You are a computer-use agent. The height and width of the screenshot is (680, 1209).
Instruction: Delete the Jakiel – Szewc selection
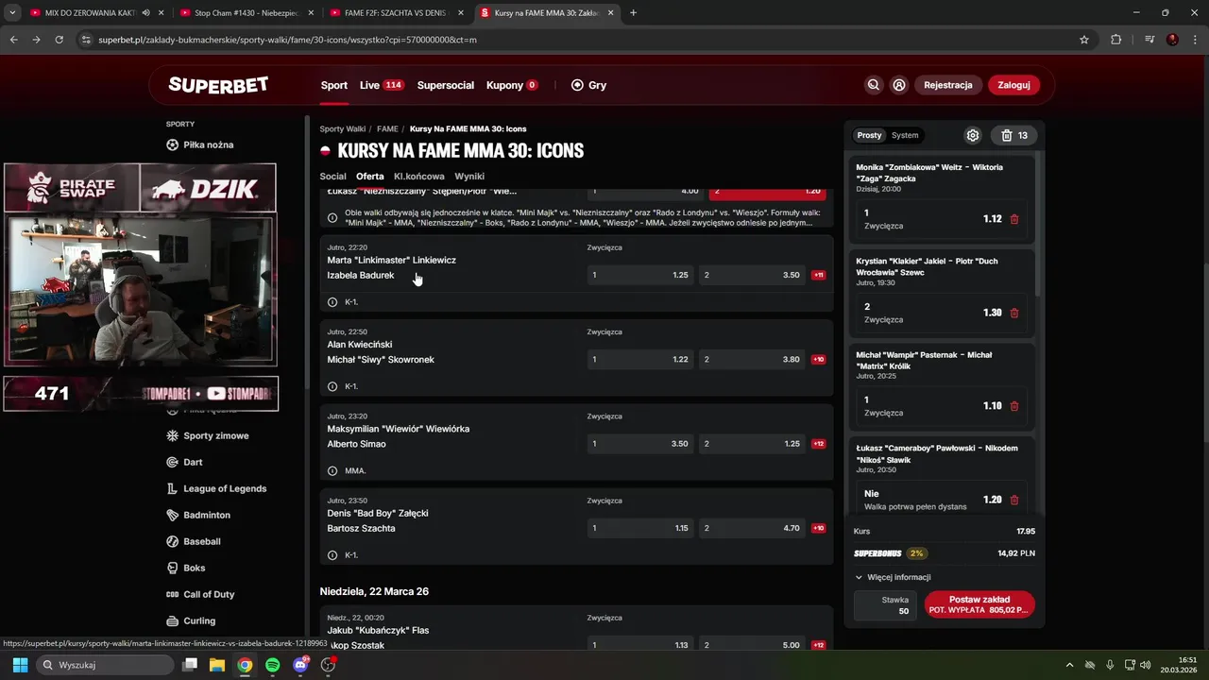1014,313
